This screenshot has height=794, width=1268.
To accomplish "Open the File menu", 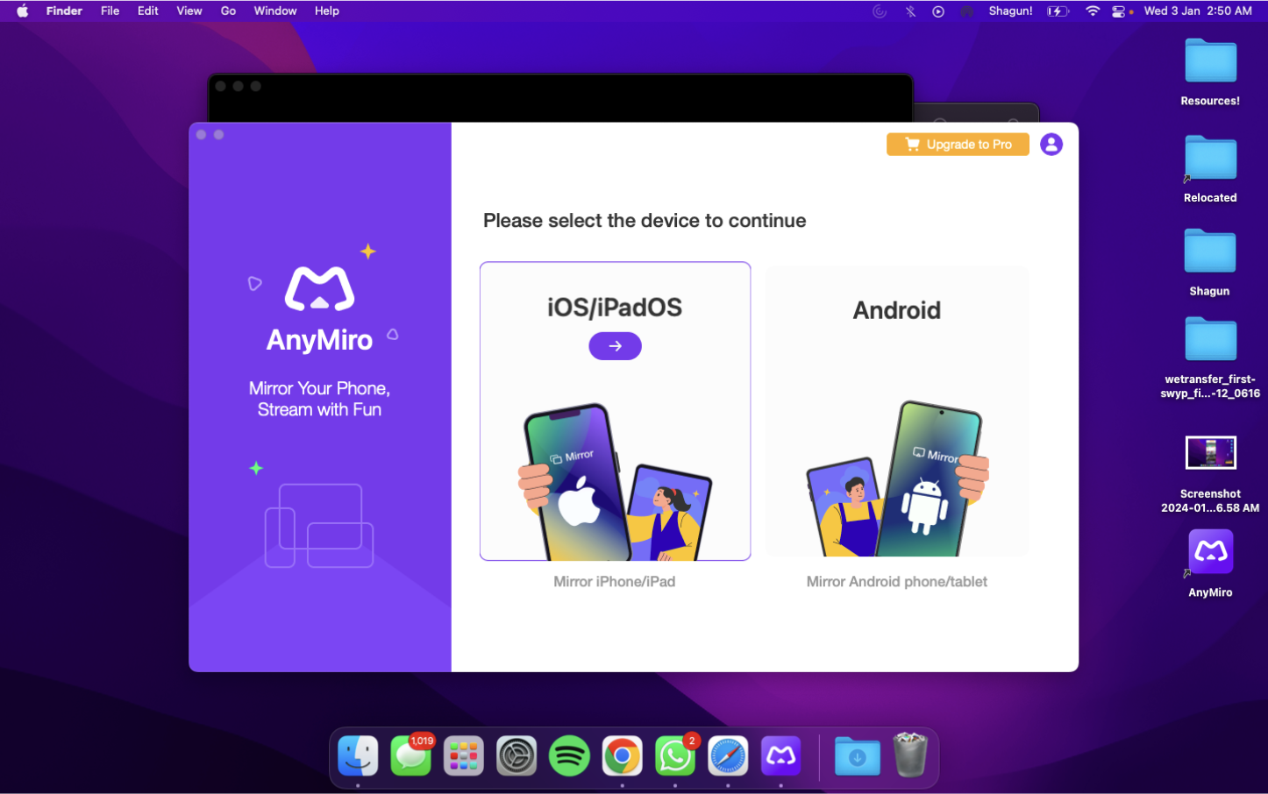I will pyautogui.click(x=110, y=11).
